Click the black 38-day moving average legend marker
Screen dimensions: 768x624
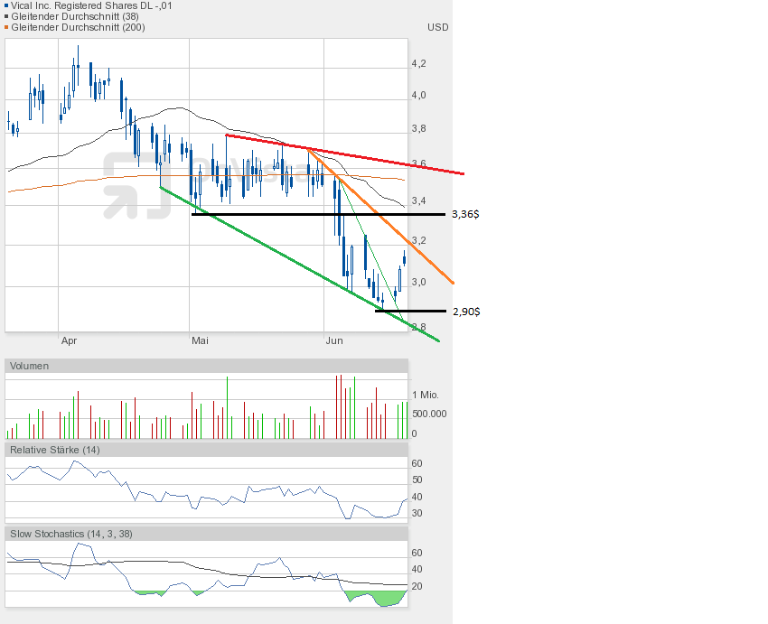point(7,16)
